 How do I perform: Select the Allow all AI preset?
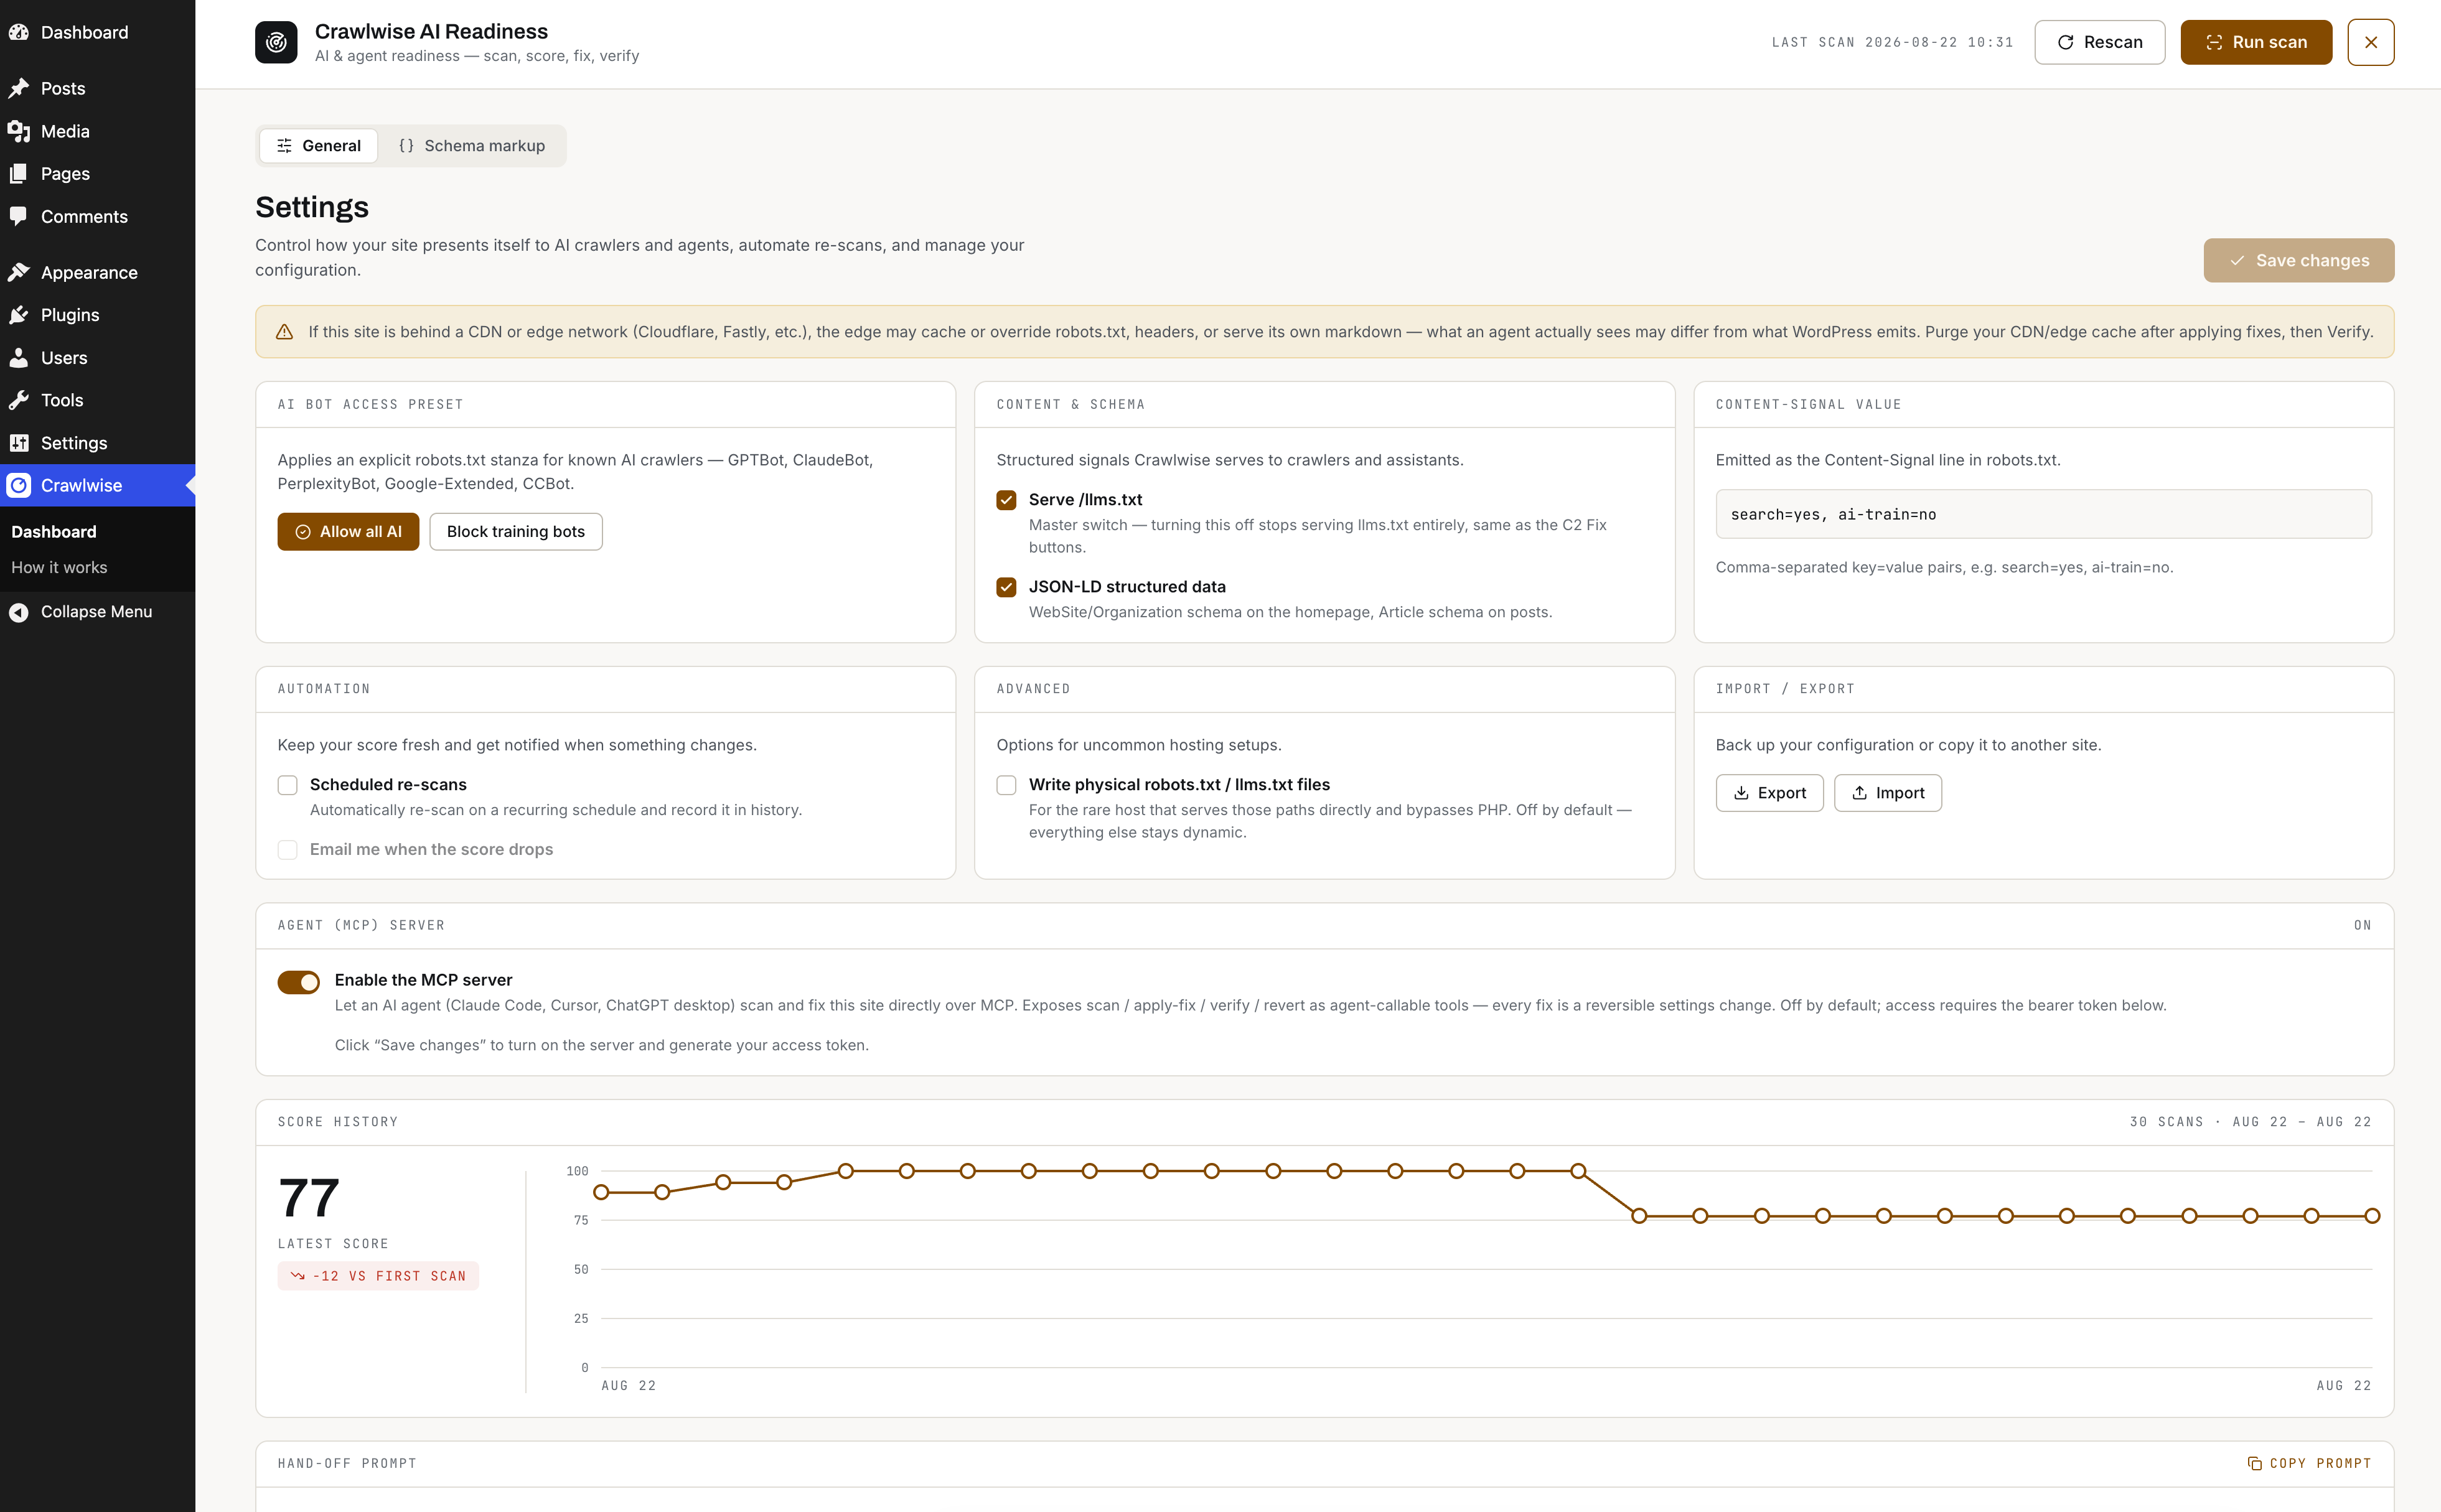pyautogui.click(x=348, y=532)
